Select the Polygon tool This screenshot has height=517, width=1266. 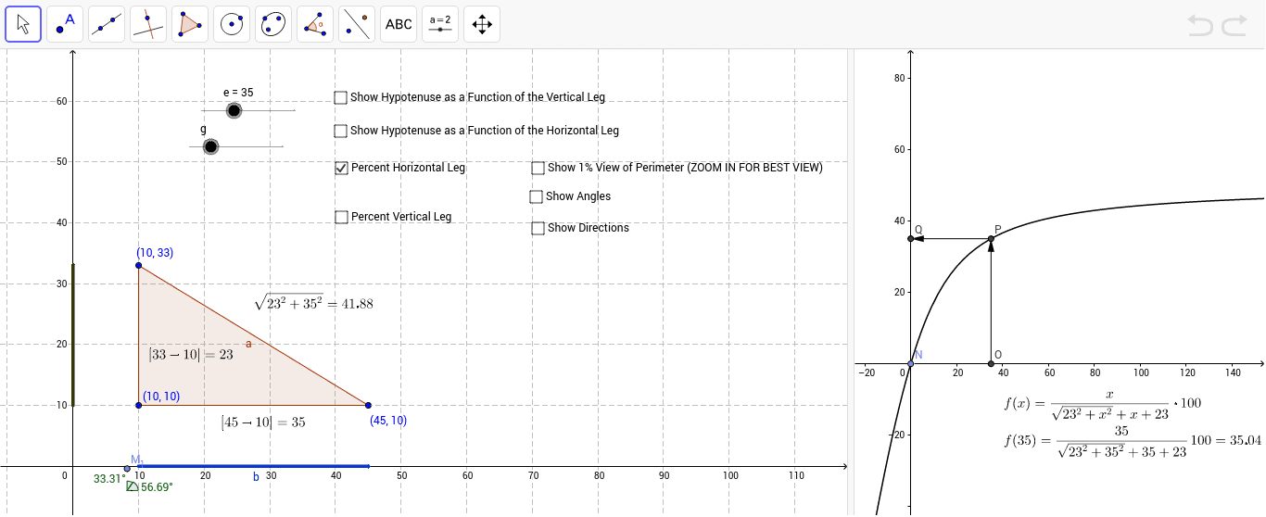point(190,24)
